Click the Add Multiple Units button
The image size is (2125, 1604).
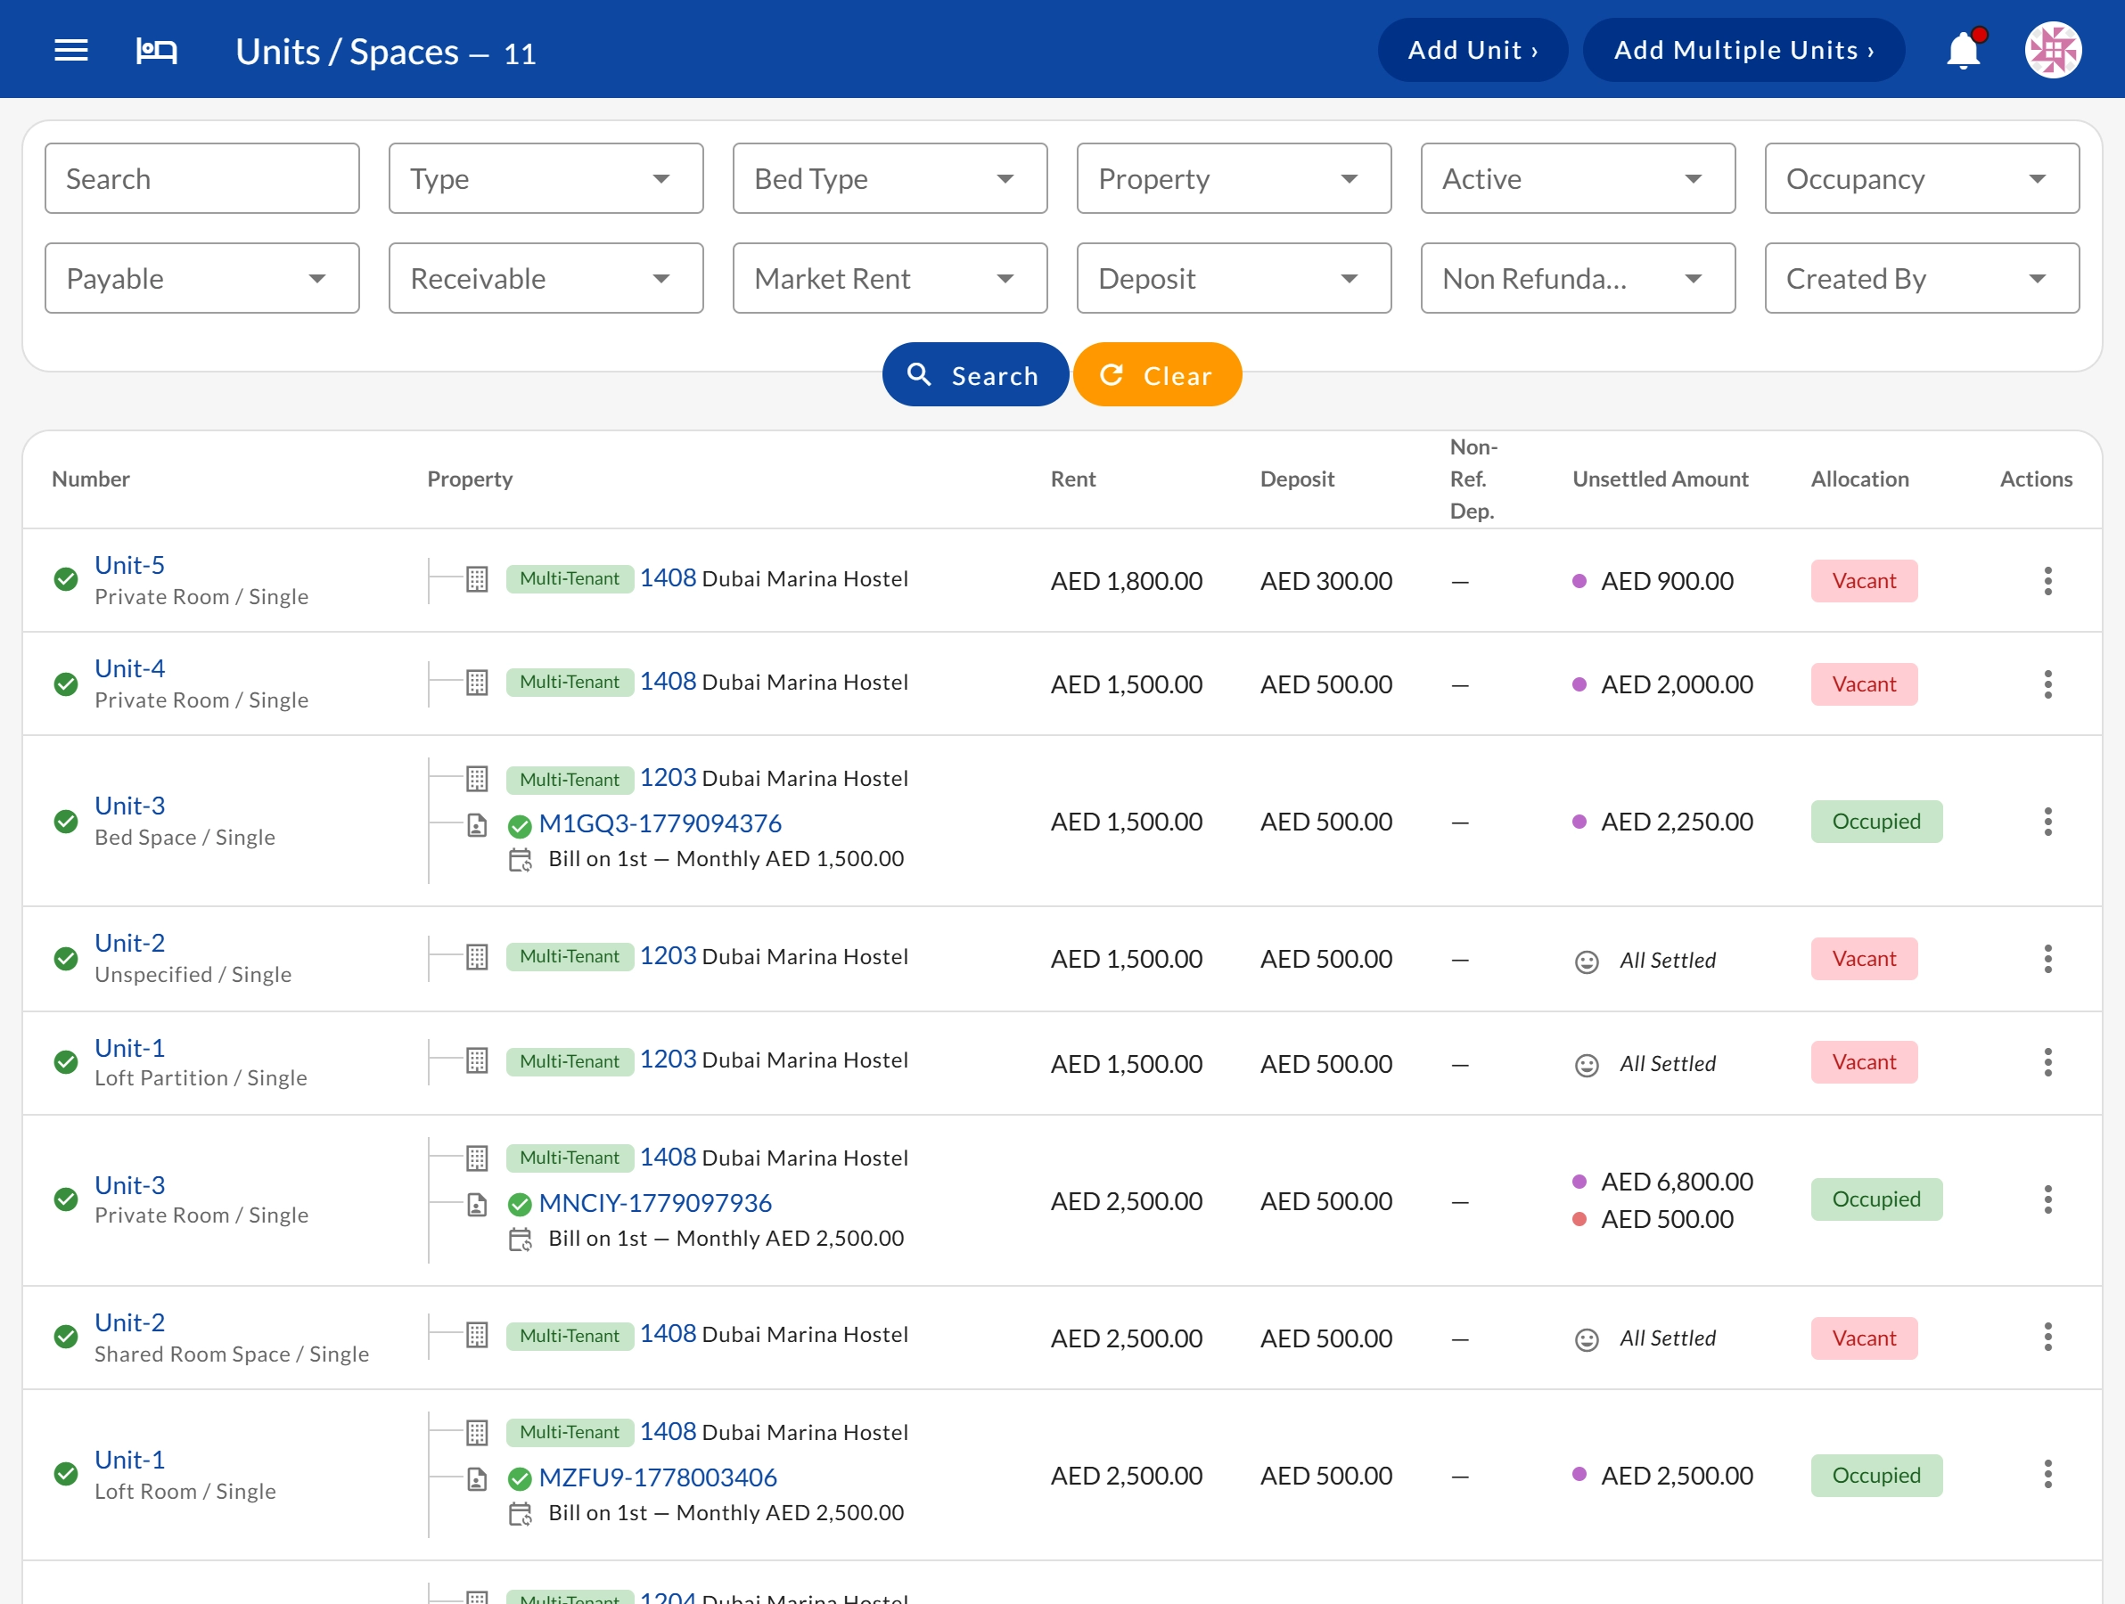point(1743,50)
